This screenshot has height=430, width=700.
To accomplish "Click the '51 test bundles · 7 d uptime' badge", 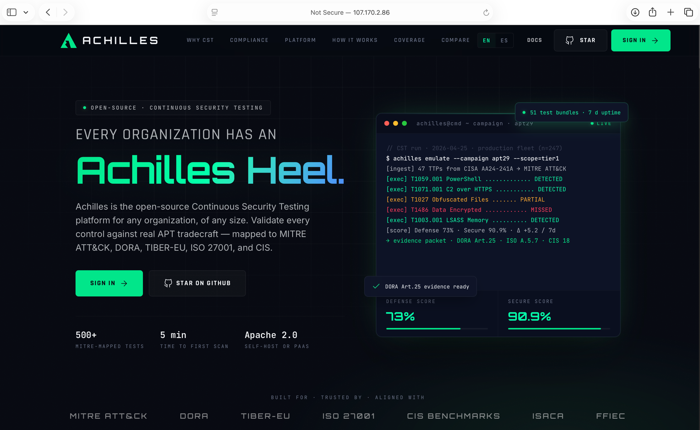I will point(572,112).
